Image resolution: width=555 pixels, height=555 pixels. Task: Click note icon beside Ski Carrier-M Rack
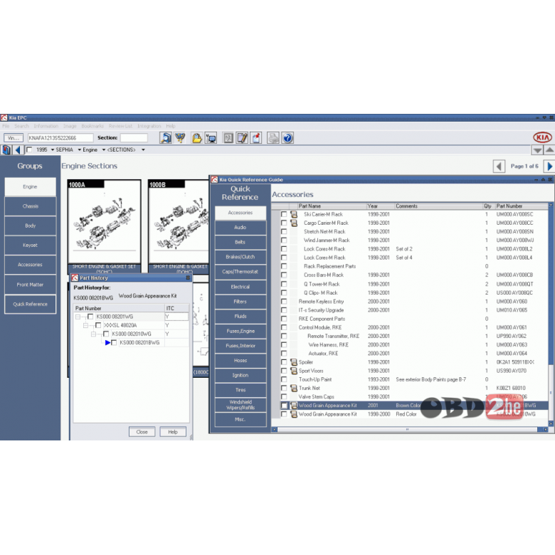pyautogui.click(x=294, y=214)
